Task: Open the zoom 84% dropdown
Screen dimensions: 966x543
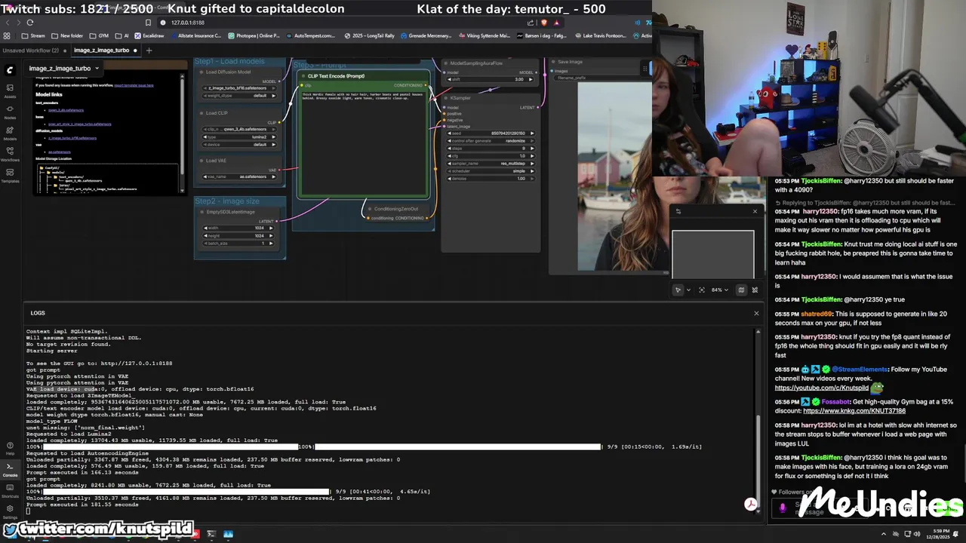Action: (x=718, y=290)
